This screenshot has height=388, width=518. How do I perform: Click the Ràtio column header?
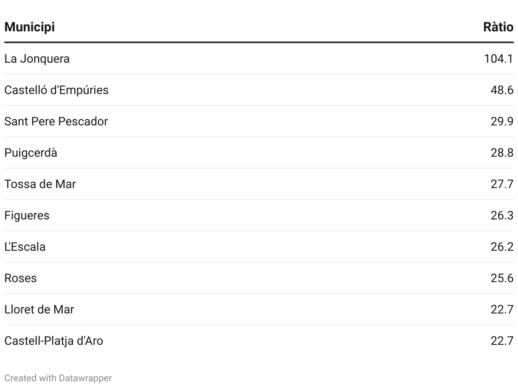[x=498, y=27]
